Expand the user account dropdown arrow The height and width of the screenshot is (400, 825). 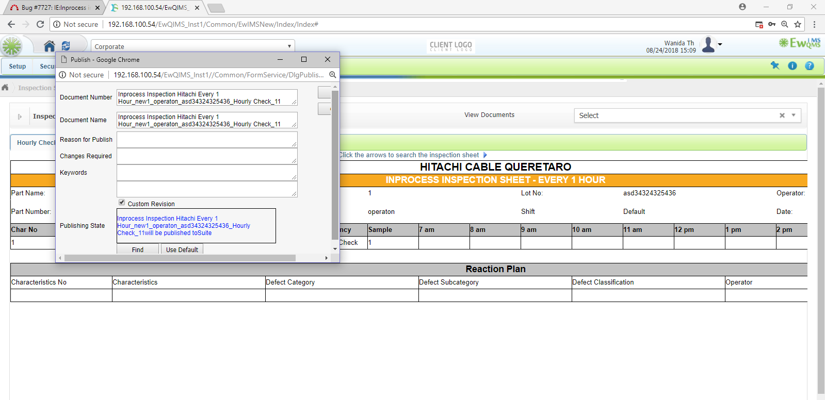(x=720, y=44)
